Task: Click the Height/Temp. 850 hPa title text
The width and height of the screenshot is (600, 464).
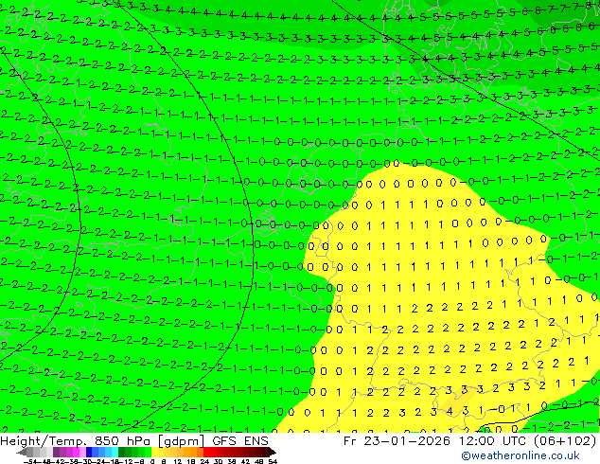Action: tap(76, 441)
